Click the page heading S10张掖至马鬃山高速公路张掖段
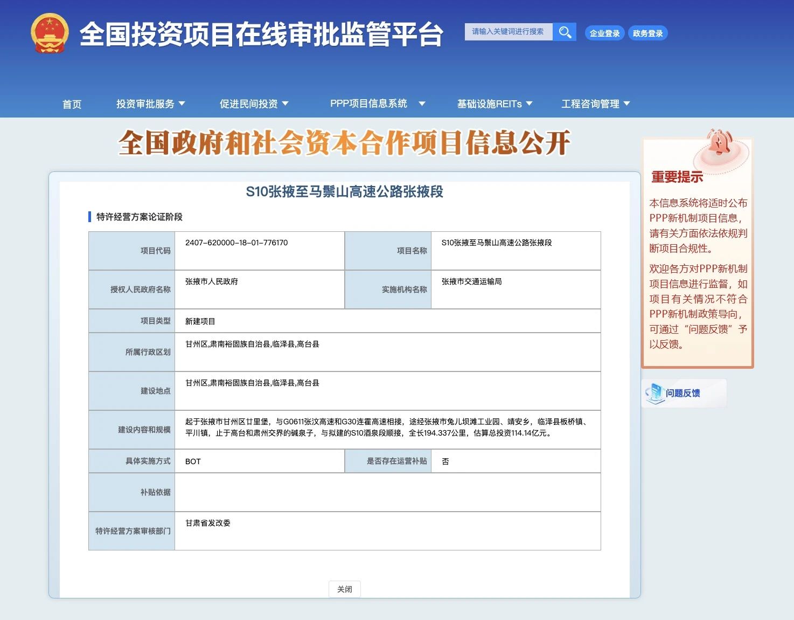The width and height of the screenshot is (794, 620). (345, 191)
